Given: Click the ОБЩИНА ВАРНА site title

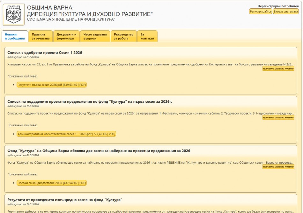Looking at the screenshot, I should (x=49, y=8).
